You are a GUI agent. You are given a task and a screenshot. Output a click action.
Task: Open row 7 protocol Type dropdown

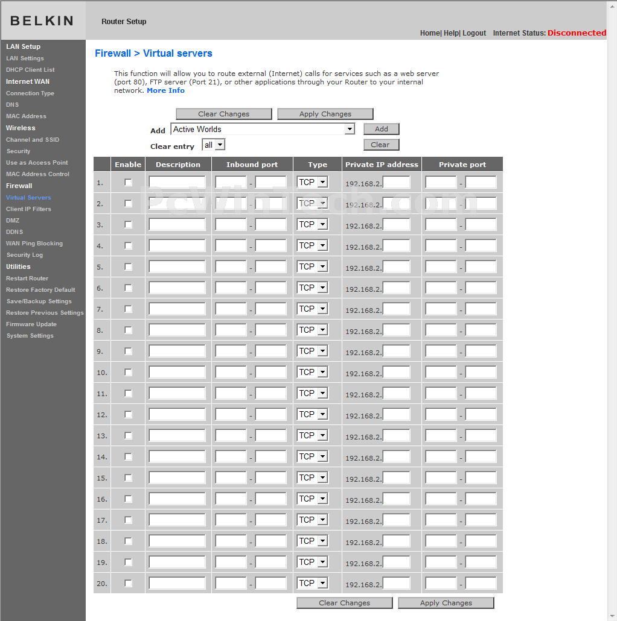(x=313, y=309)
